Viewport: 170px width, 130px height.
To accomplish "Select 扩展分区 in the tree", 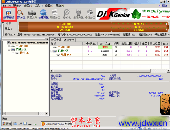I will click(x=21, y=49).
